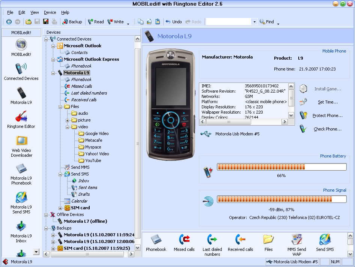Viewport: 355px width, 267px height.
Task: Click the Backup toolbar button
Action: coord(72,22)
